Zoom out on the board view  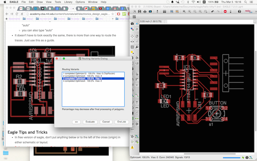(x=195, y=12)
